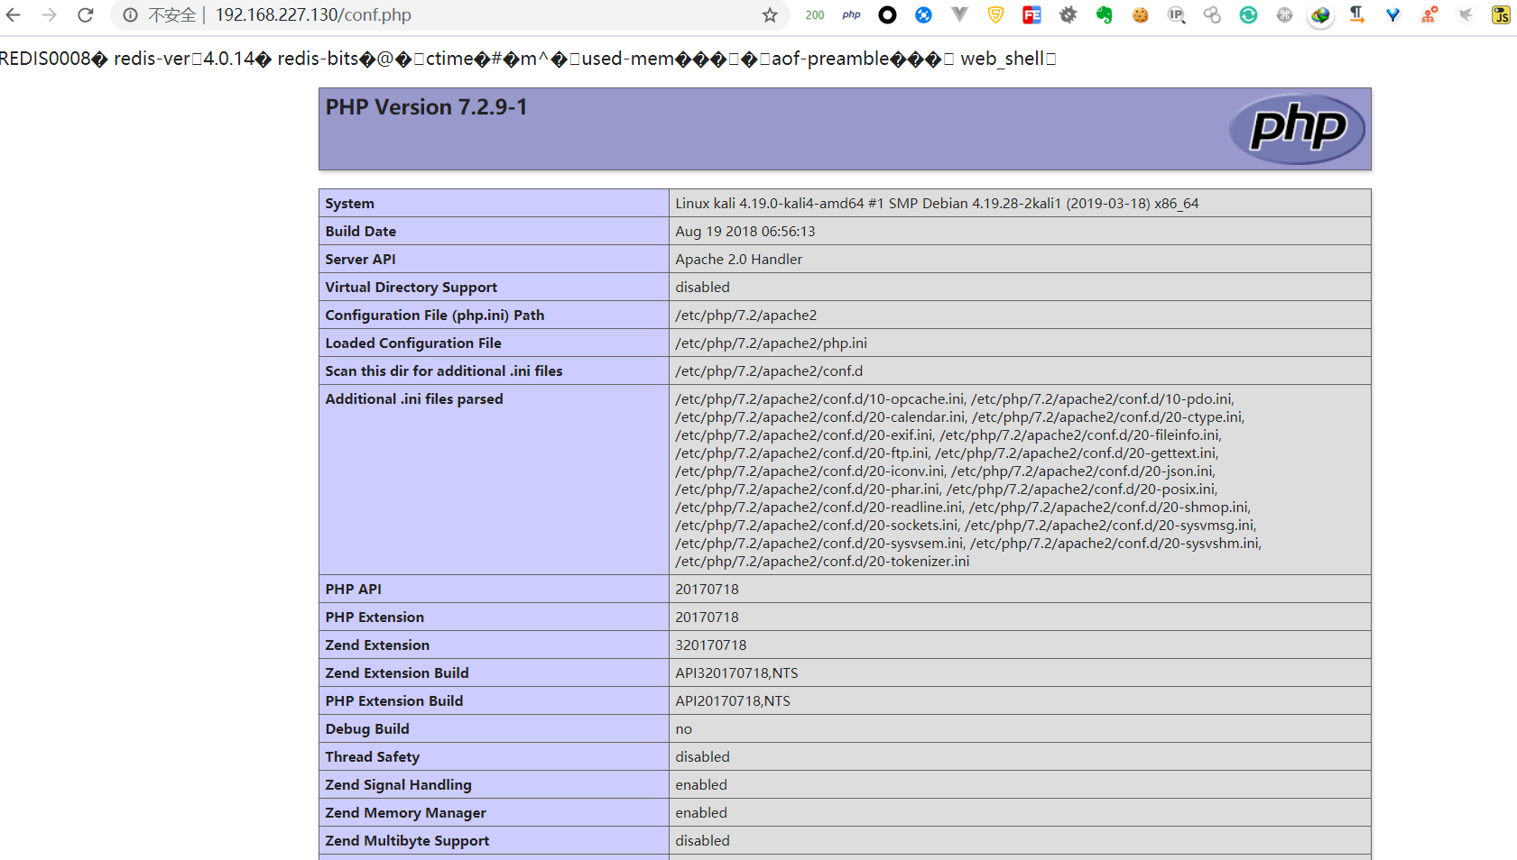
Task: Click 'Thread Safety' row label
Action: pos(372,757)
